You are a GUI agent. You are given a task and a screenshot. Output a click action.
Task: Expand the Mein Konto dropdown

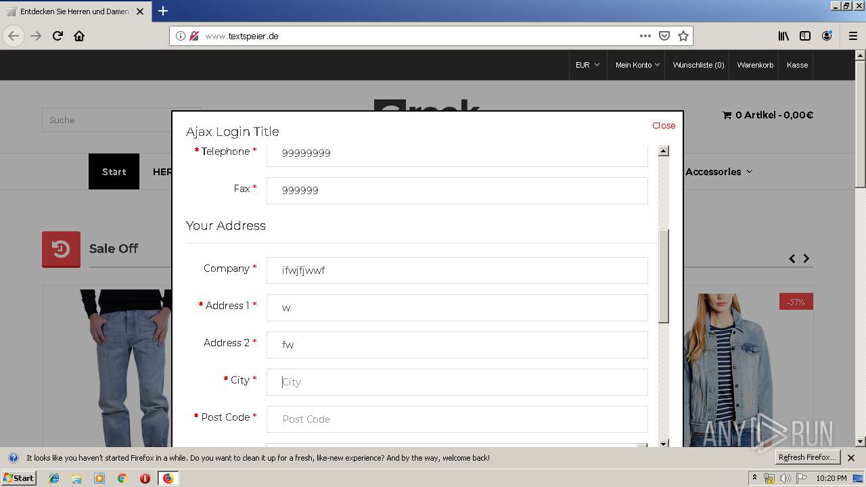tap(637, 65)
